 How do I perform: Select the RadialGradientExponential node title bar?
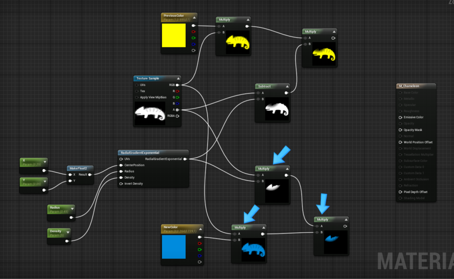click(153, 153)
